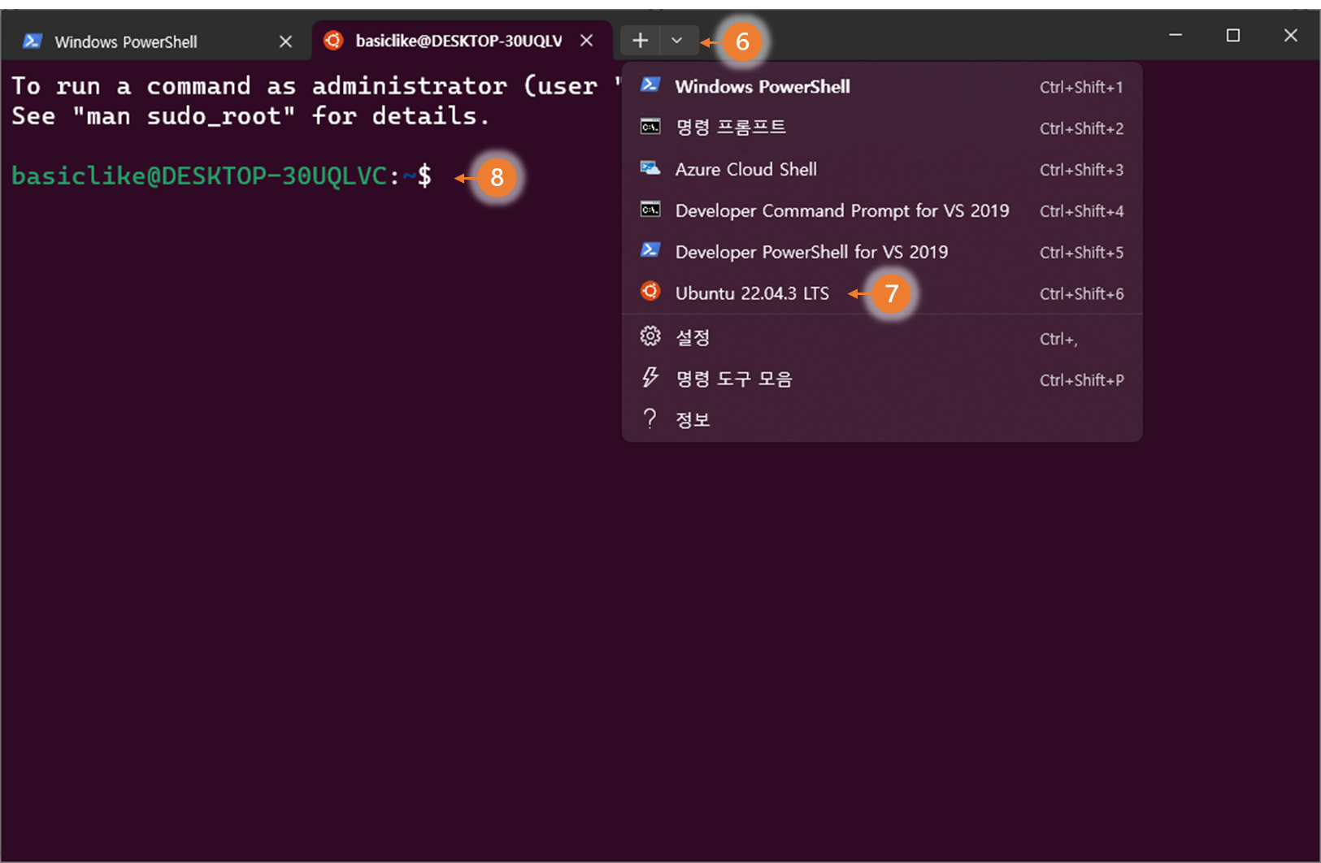Click the Ubuntu icon on the basiclike tab
1321x863 pixels.
coord(333,41)
